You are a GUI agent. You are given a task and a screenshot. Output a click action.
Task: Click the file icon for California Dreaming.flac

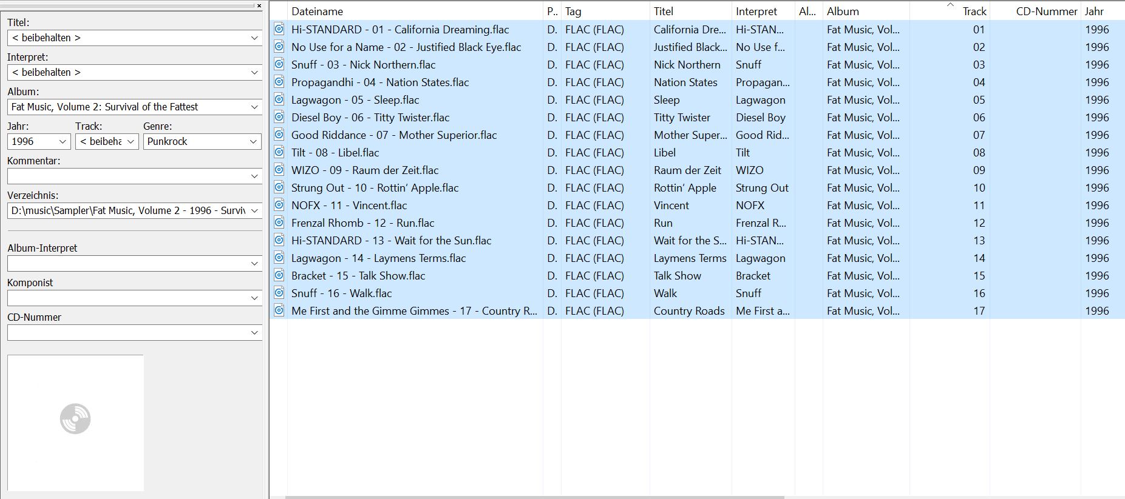tap(279, 28)
